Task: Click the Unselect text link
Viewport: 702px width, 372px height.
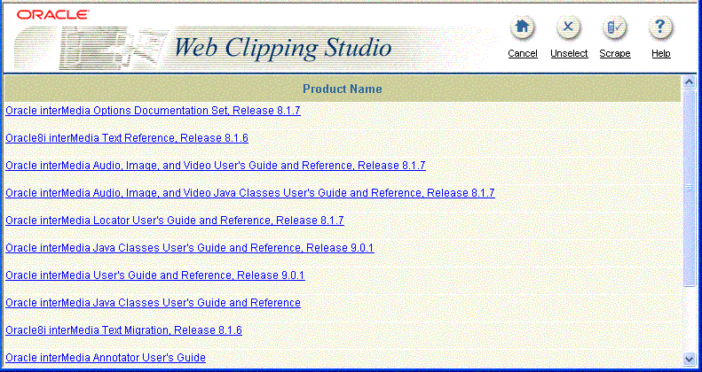Action: pos(569,53)
